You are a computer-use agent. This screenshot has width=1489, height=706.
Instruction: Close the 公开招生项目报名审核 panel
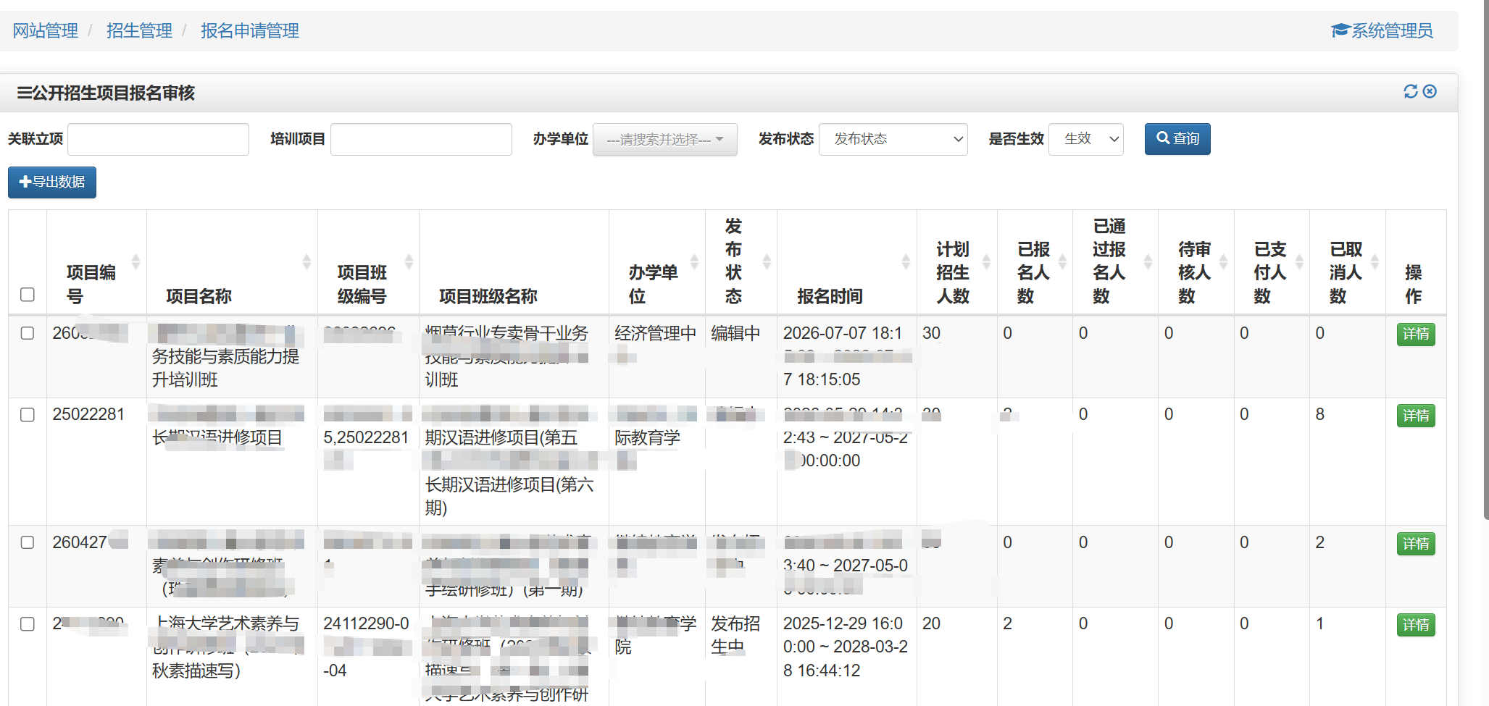(x=1430, y=91)
